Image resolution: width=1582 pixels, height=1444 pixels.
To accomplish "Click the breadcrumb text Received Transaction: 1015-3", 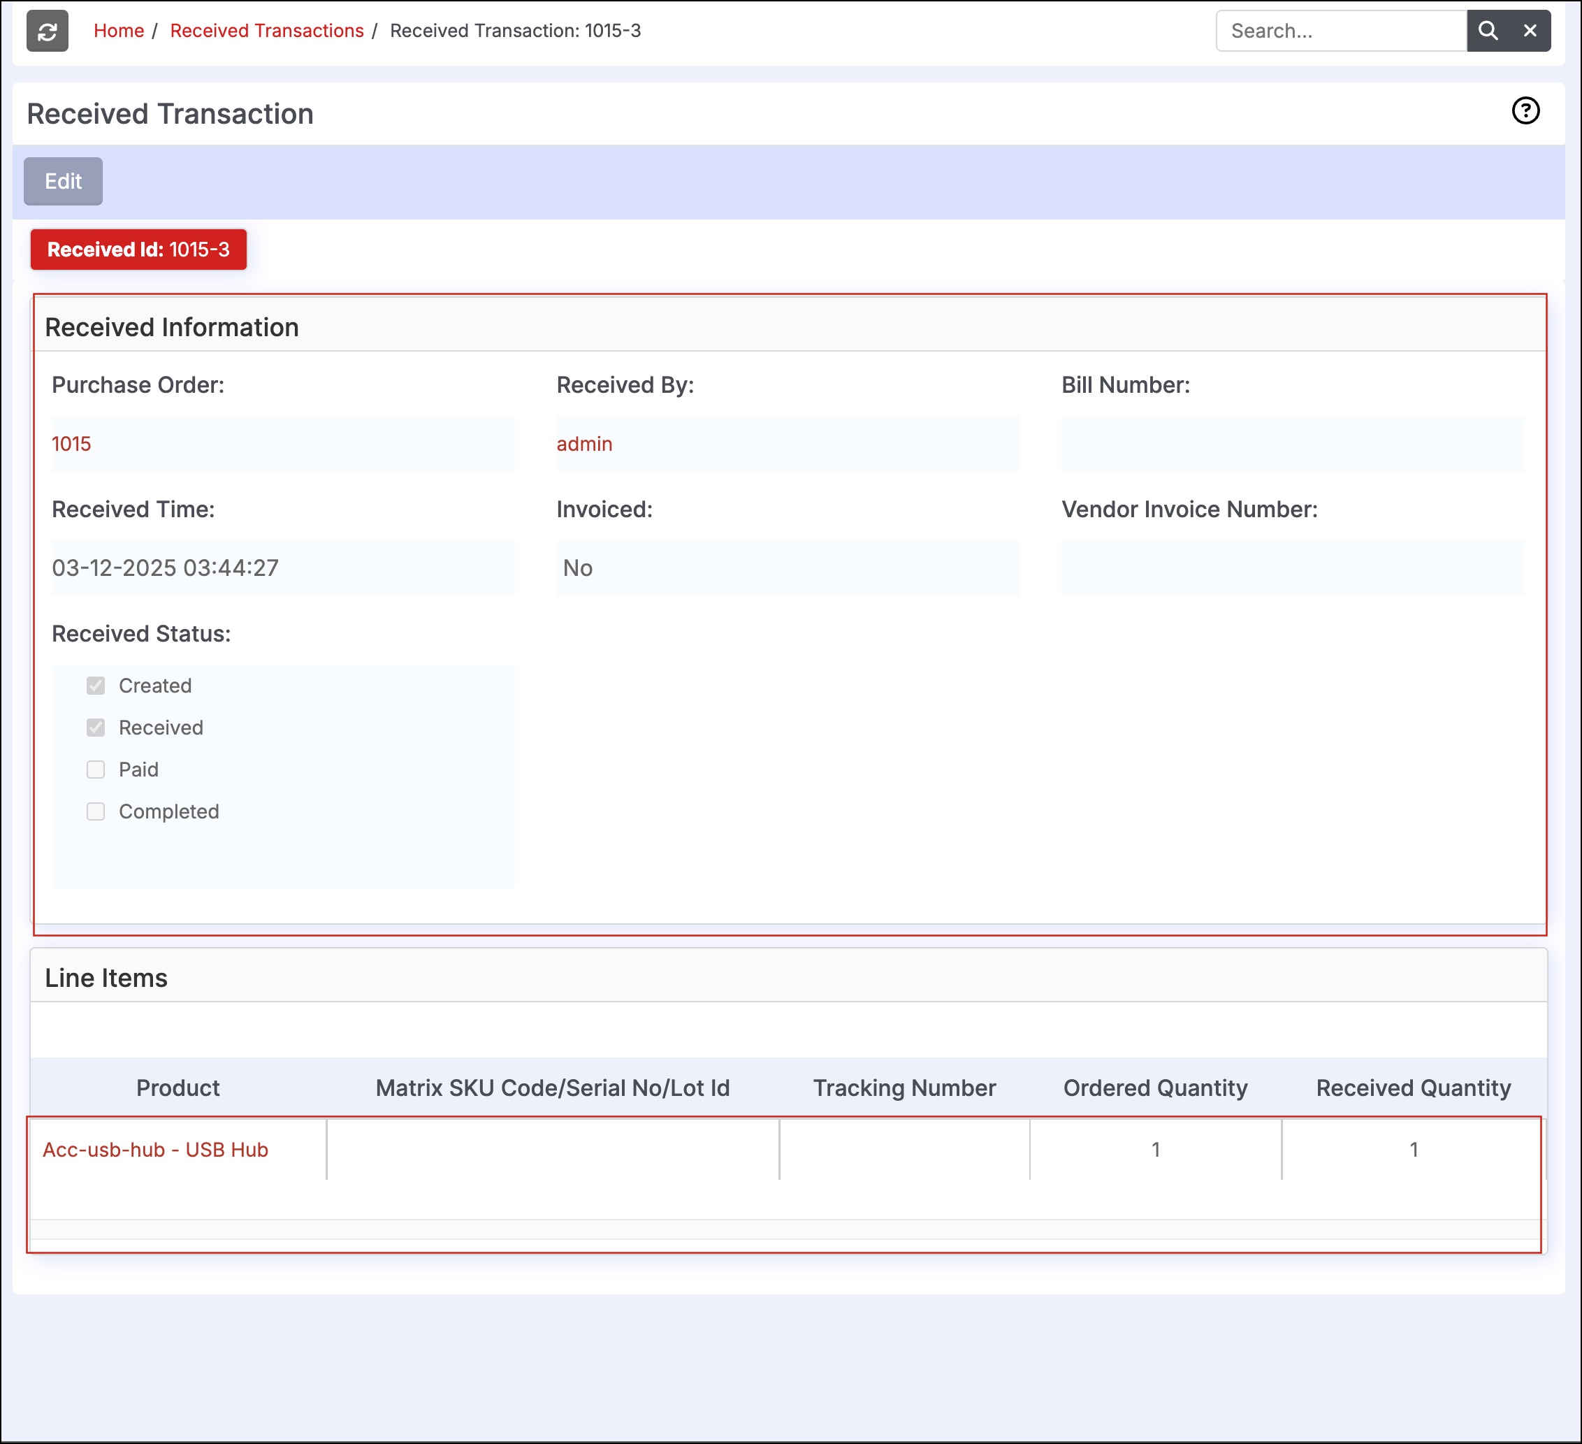I will click(x=516, y=31).
